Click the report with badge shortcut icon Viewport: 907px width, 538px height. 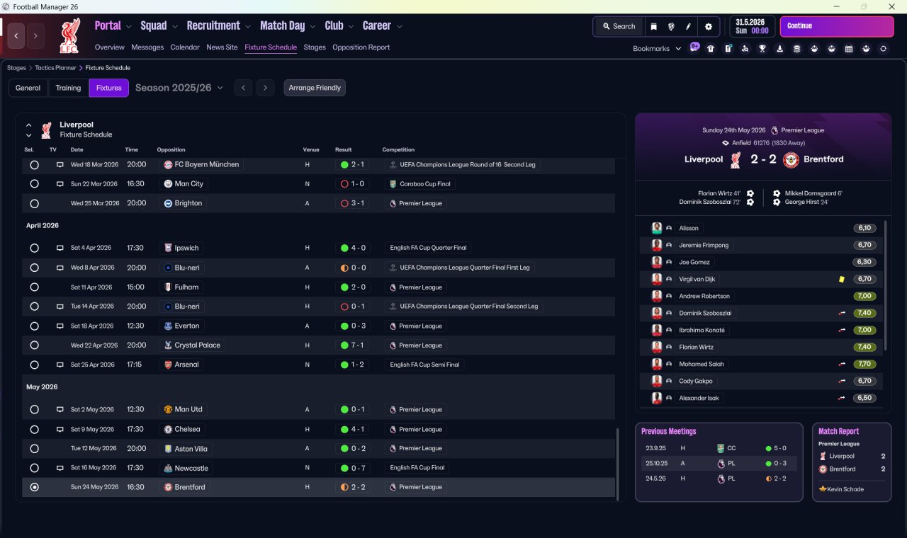pyautogui.click(x=728, y=49)
